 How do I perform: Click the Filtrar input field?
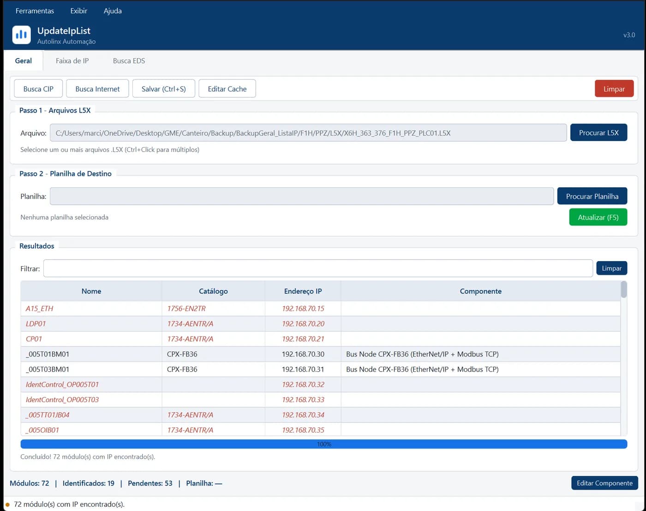pos(318,268)
